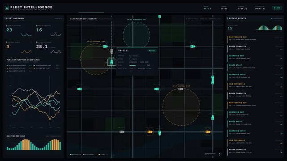Click the events count 15 value

[x=230, y=28]
